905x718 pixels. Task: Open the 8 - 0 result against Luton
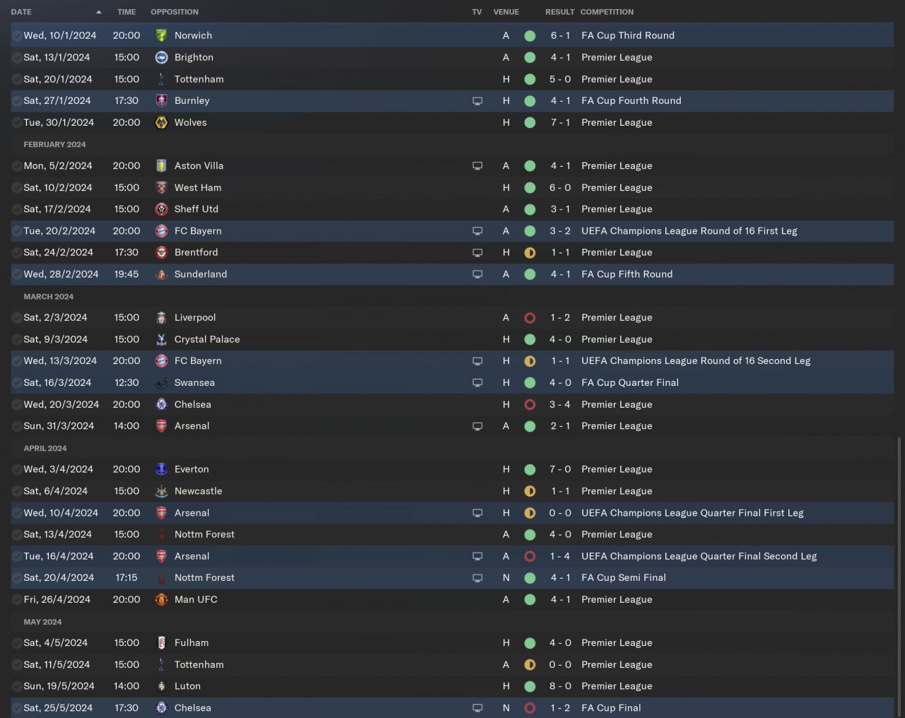[560, 686]
